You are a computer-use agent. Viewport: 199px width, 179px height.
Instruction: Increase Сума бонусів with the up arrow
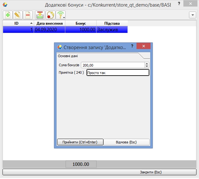click(147, 63)
